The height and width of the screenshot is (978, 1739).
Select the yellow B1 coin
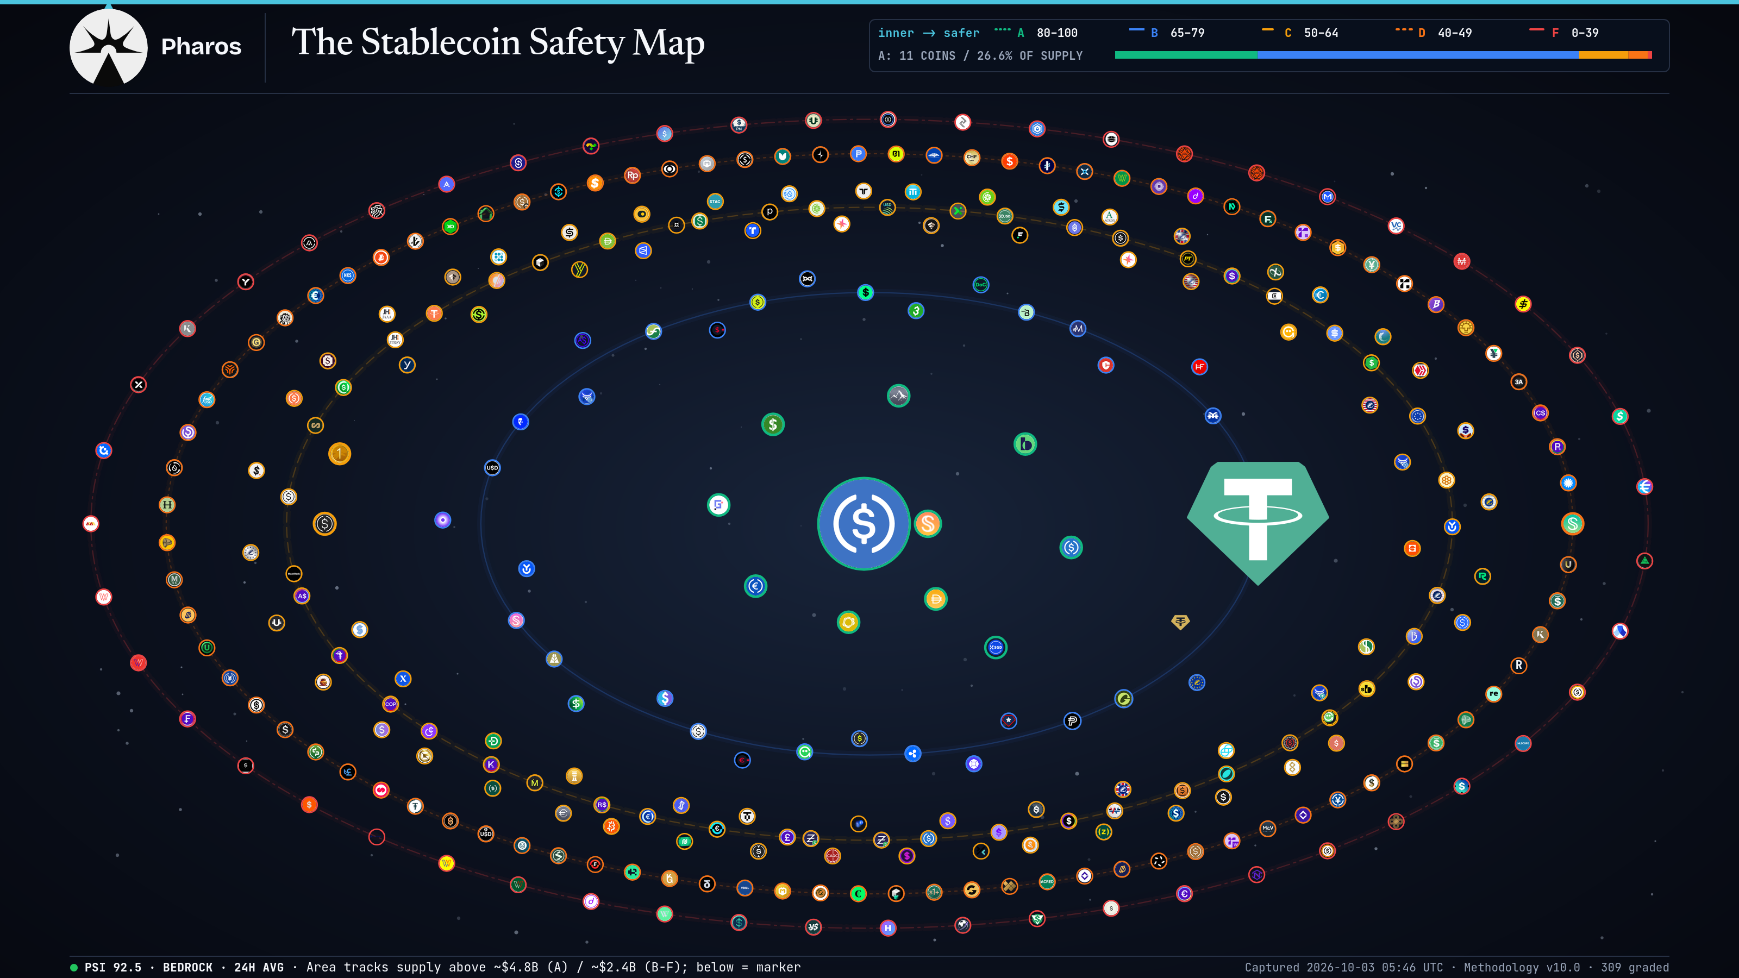pos(896,154)
